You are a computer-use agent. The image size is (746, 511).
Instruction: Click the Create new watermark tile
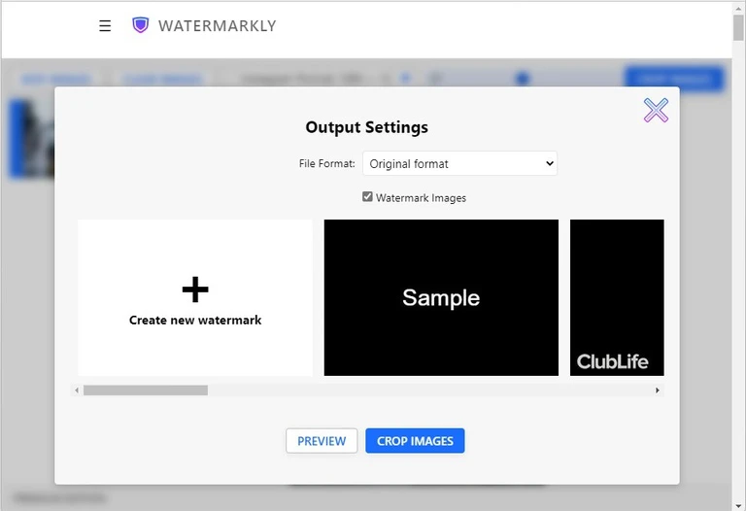pos(195,297)
